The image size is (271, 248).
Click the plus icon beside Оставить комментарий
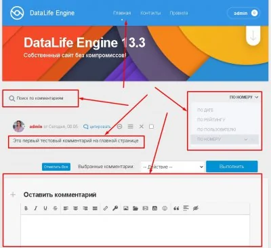(x=13, y=194)
